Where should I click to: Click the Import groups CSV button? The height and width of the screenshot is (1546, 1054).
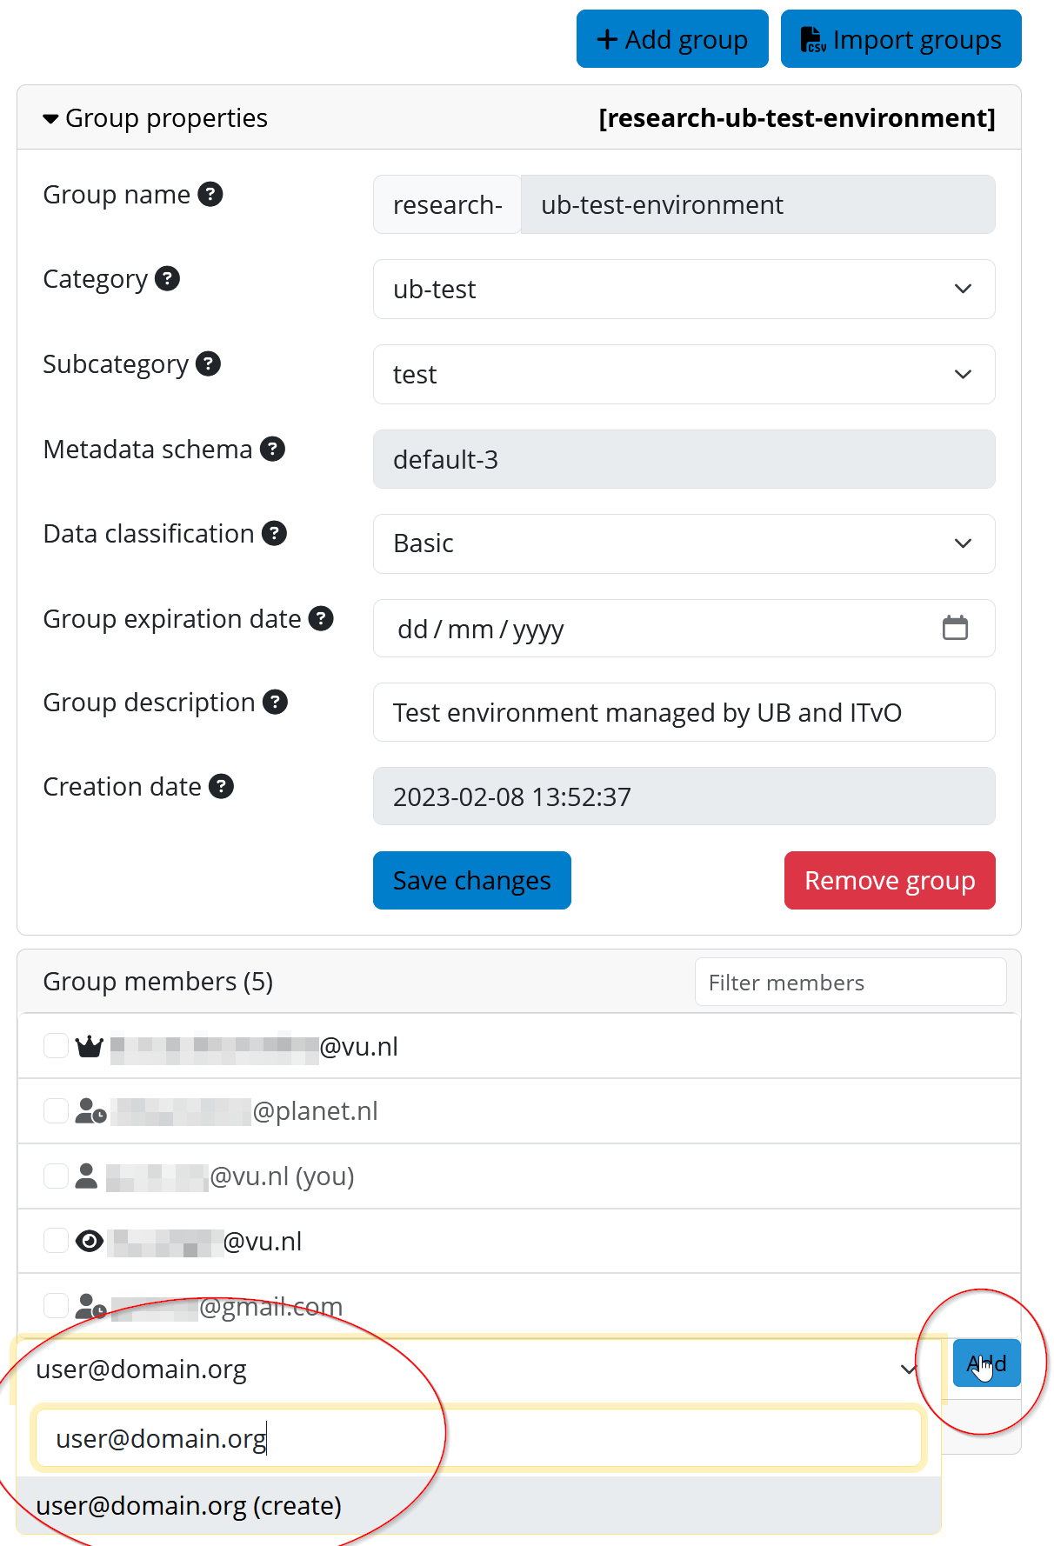pyautogui.click(x=900, y=39)
